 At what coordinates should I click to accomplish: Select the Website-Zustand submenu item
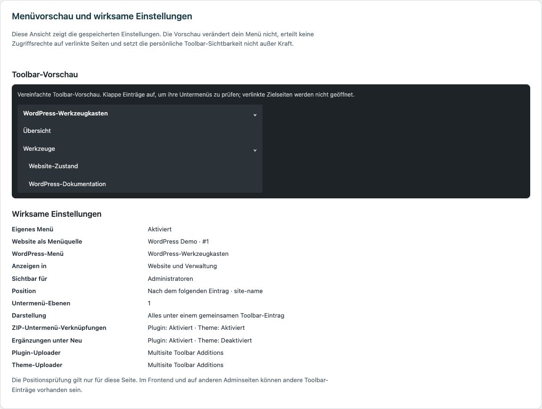(140, 166)
